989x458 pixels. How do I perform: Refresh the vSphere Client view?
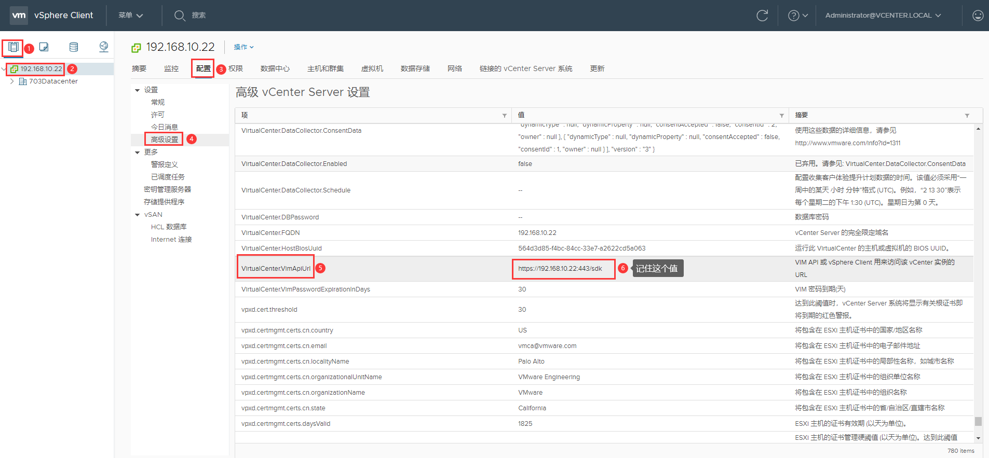coord(762,16)
